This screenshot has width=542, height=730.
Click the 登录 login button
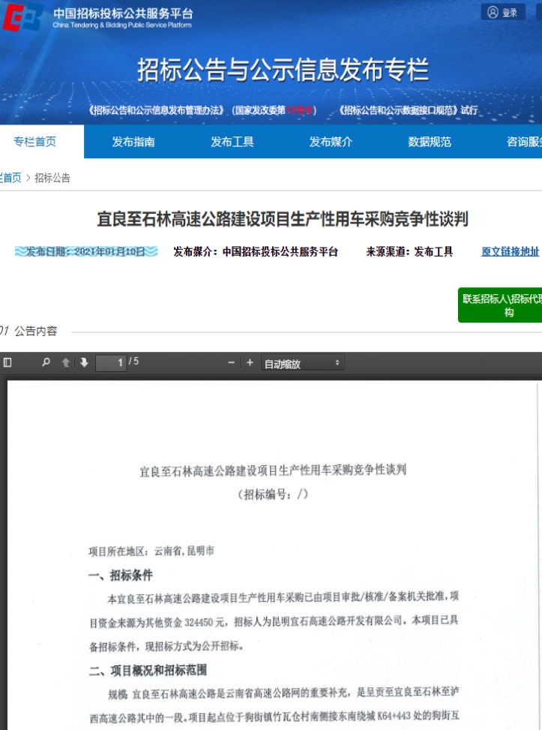coord(502,12)
